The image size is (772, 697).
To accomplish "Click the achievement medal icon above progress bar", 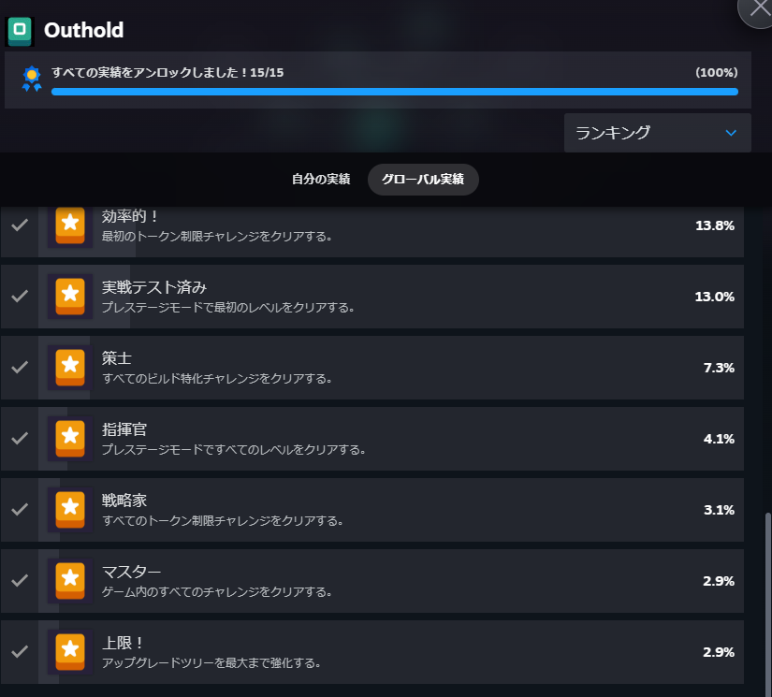I will pos(31,79).
